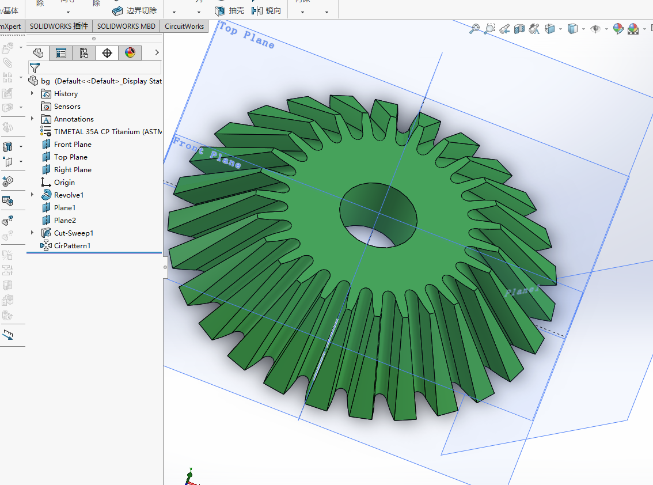Click the Boundary Cut (边界切除) button

(134, 10)
